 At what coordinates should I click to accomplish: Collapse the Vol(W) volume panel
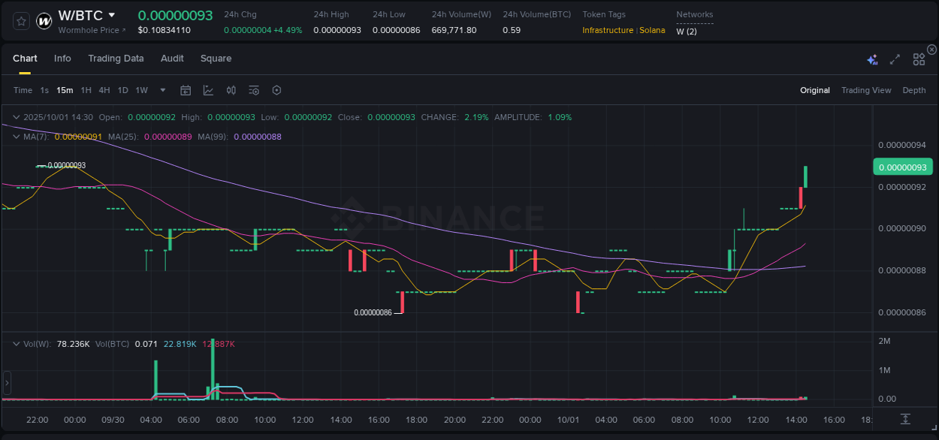15,343
